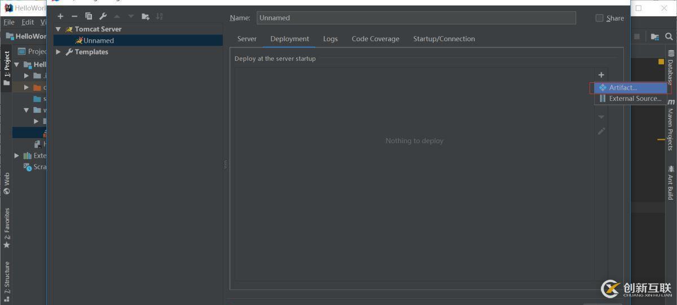Switch to the Server tab
This screenshot has width=677, height=305.
pyautogui.click(x=247, y=39)
